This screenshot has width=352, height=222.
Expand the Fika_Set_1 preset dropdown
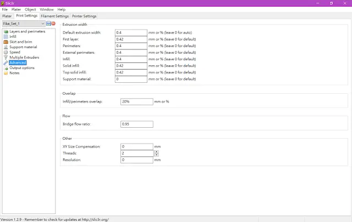coord(42,24)
